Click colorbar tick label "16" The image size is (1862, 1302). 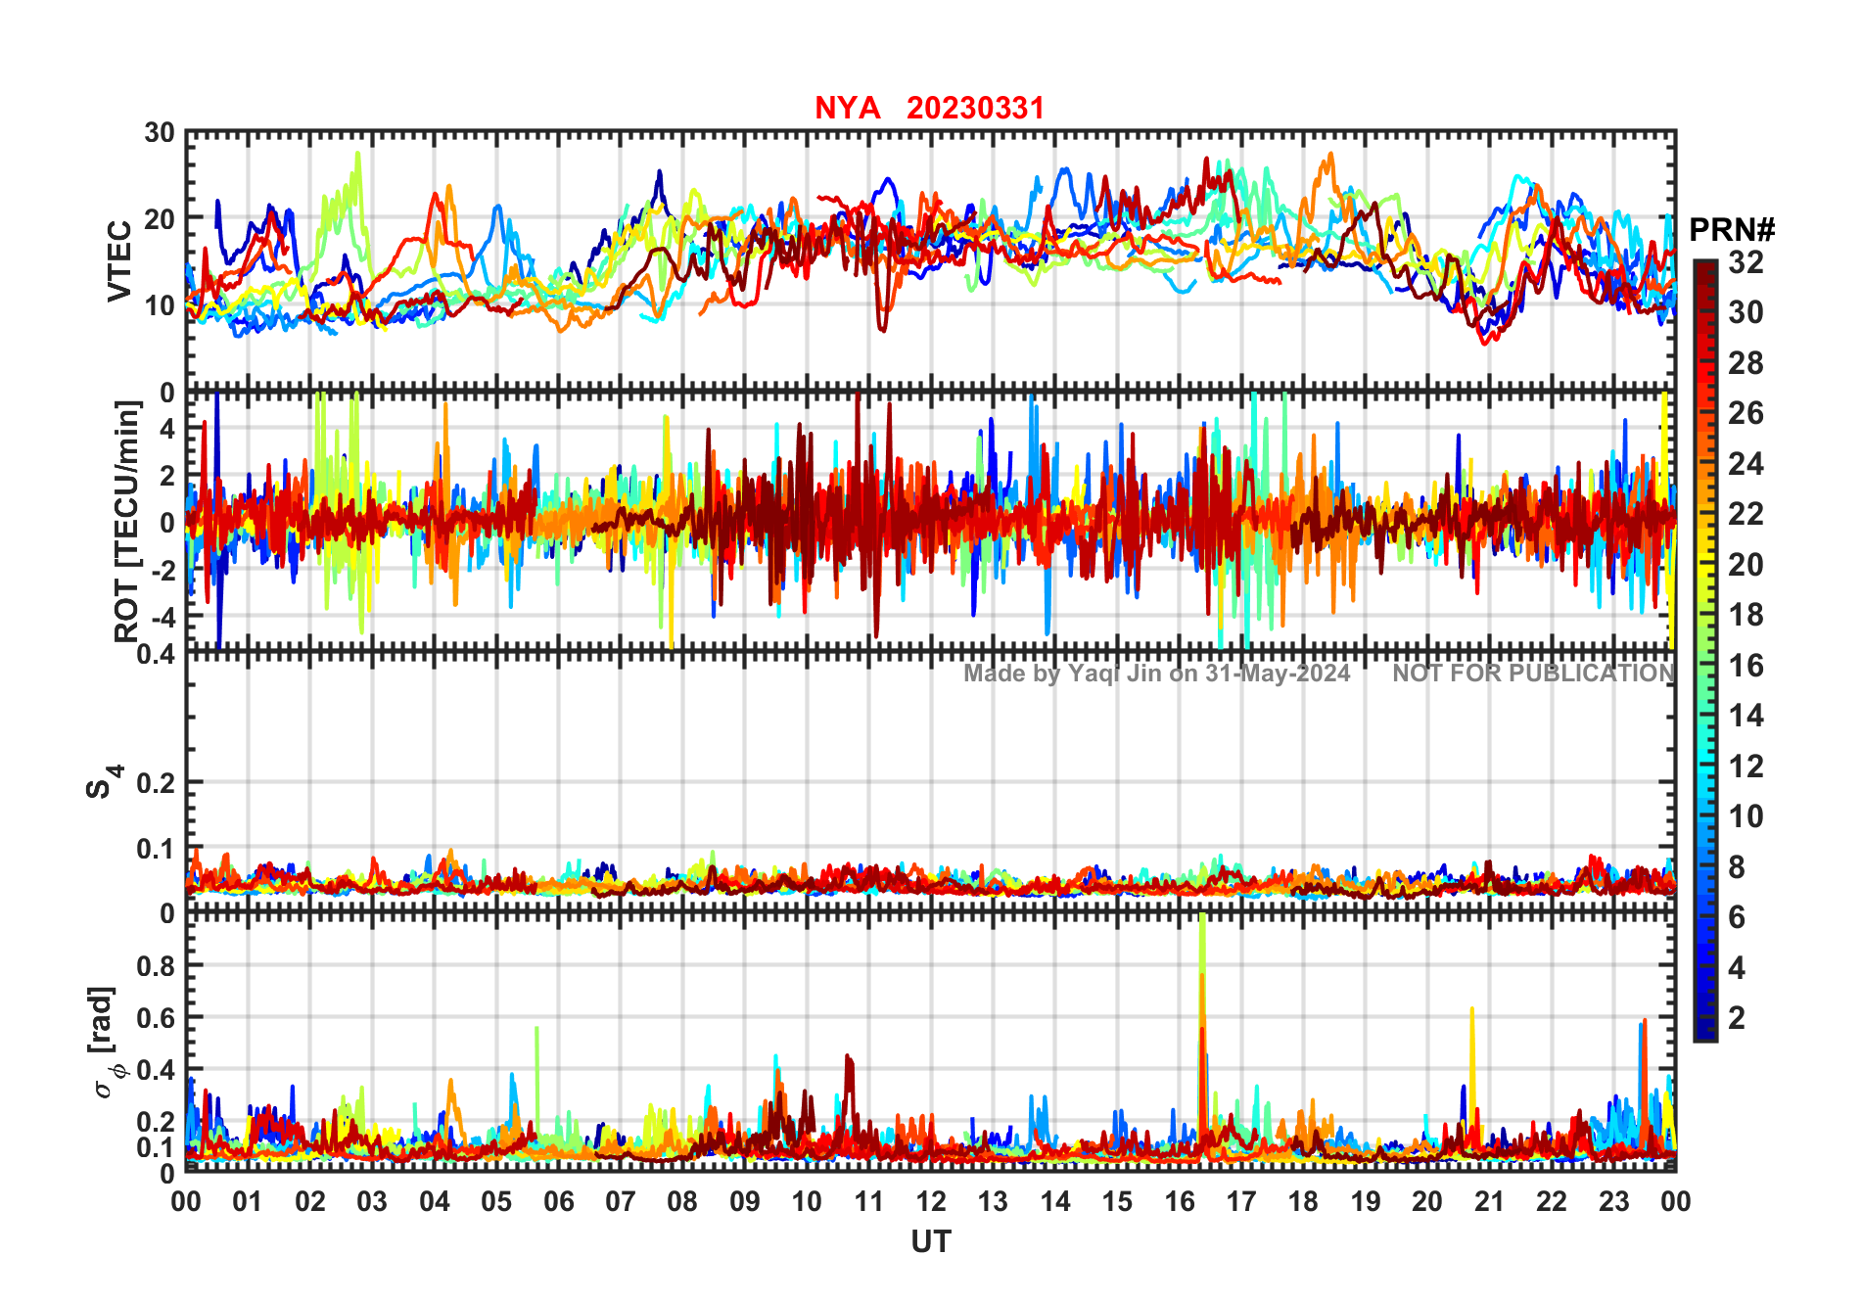(1746, 666)
